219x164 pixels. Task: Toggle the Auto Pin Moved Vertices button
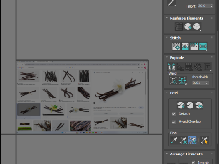(192, 140)
